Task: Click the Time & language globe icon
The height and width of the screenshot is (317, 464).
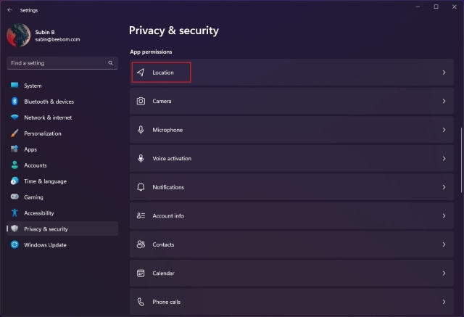Action: [x=14, y=181]
